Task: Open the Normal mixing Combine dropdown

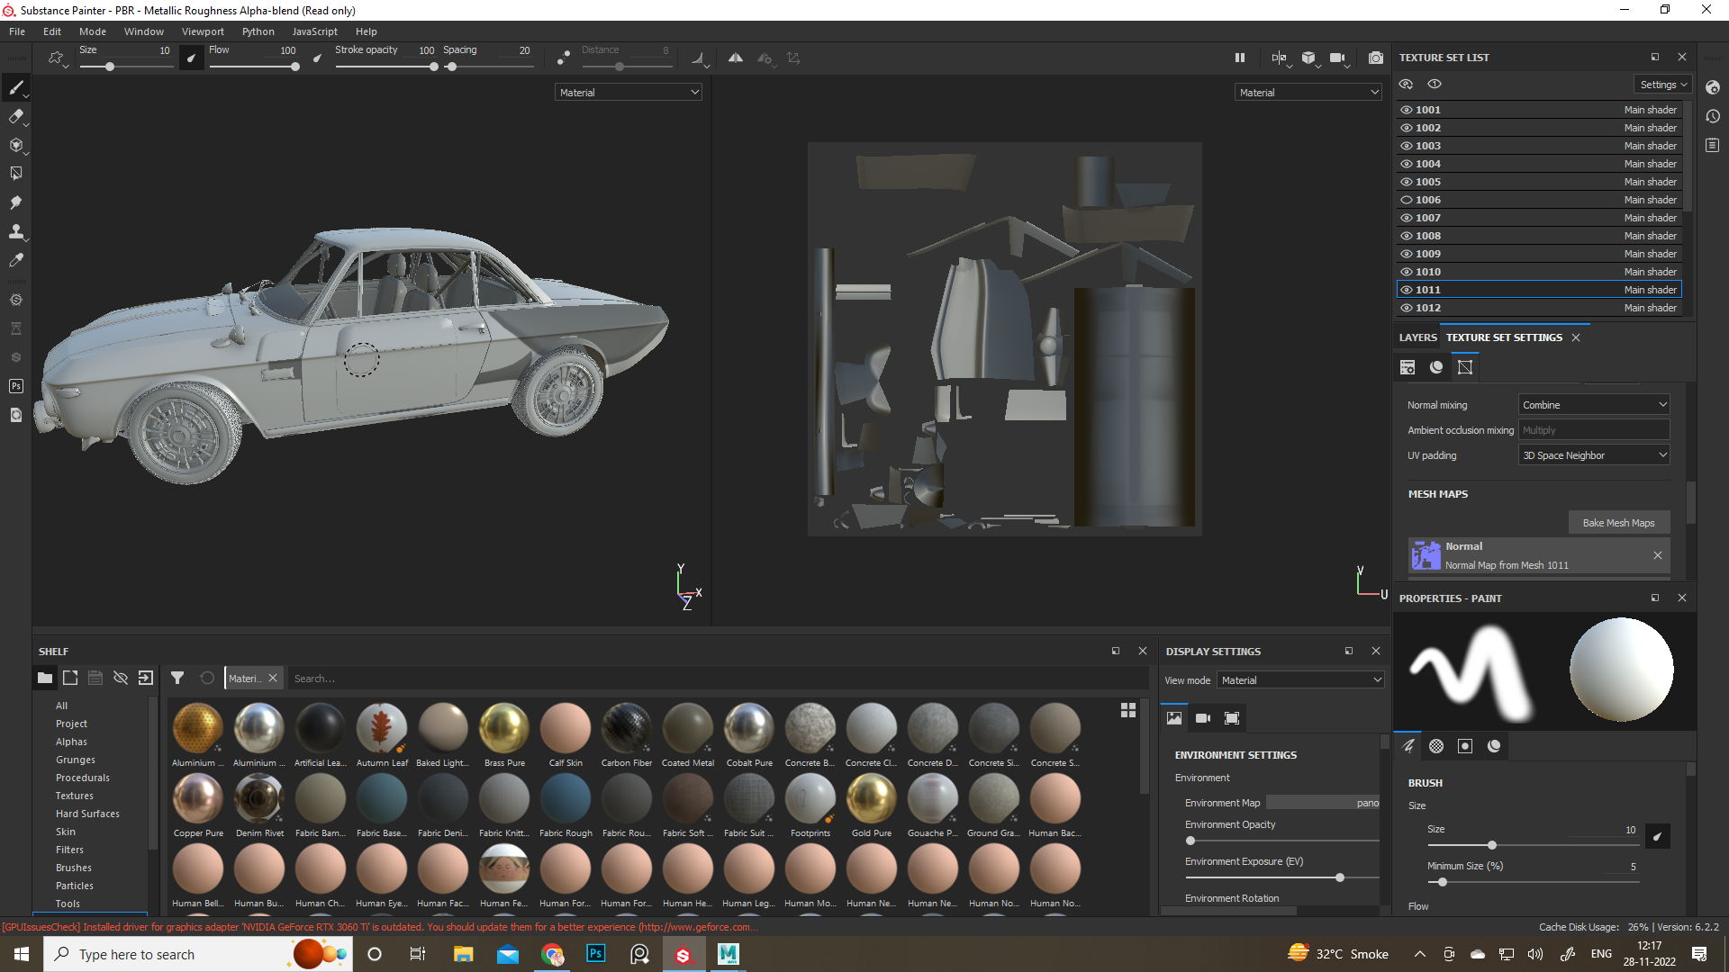Action: (x=1594, y=405)
